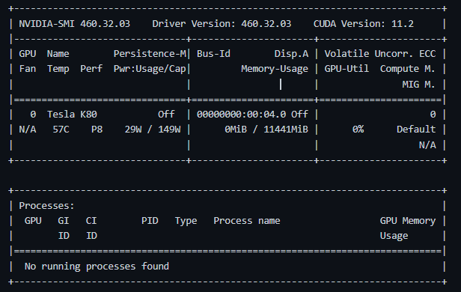This screenshot has height=292, width=461.
Task: Place cursor at the text caret under Memory-Usage
Action: point(281,84)
